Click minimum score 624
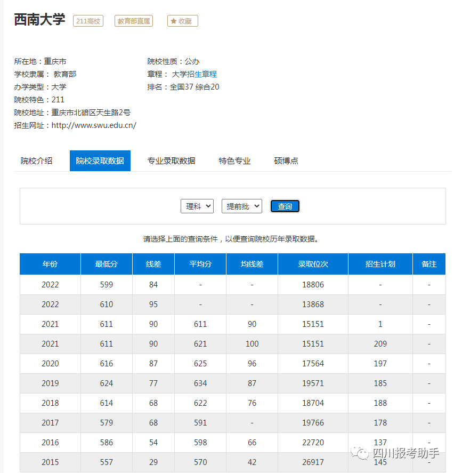 tap(107, 383)
